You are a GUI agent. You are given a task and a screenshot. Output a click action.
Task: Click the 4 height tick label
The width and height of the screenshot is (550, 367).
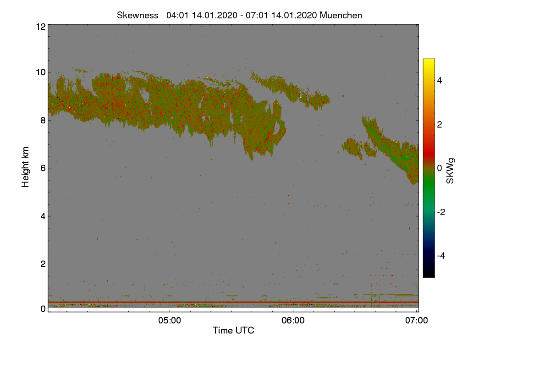43,216
